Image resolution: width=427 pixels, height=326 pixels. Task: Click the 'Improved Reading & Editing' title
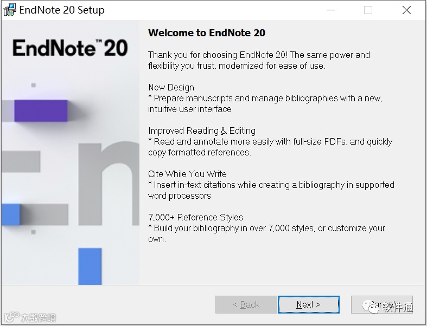202,131
